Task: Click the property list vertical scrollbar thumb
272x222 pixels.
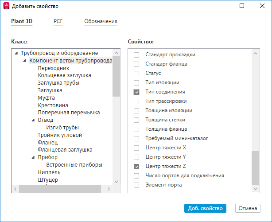Action: [255, 167]
